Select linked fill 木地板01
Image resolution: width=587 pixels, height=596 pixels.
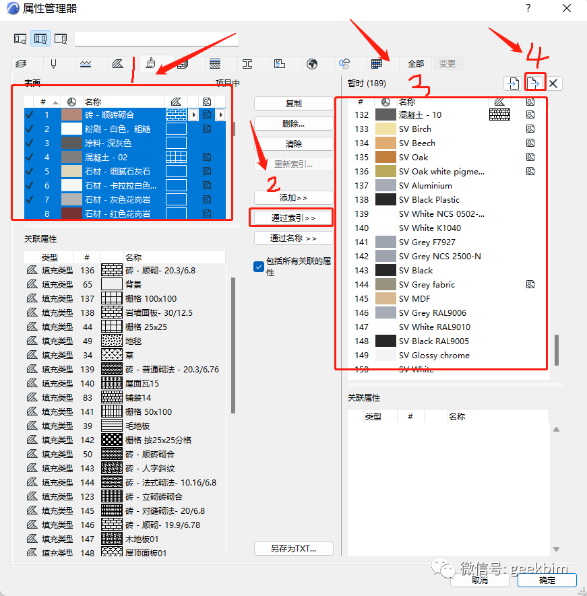125,539
